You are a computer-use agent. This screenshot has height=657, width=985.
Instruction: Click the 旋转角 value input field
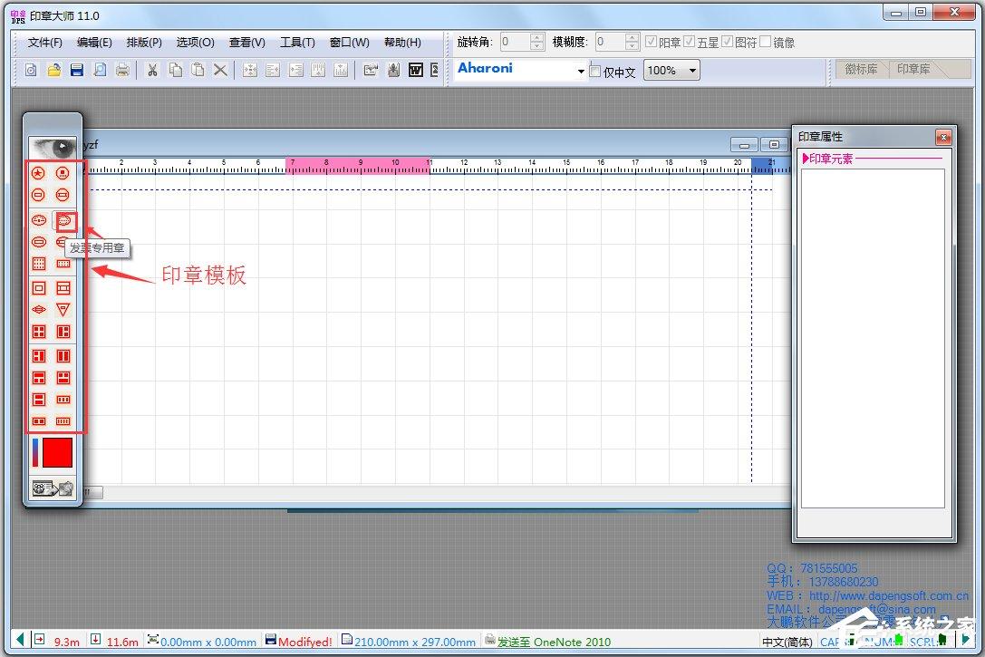click(515, 42)
